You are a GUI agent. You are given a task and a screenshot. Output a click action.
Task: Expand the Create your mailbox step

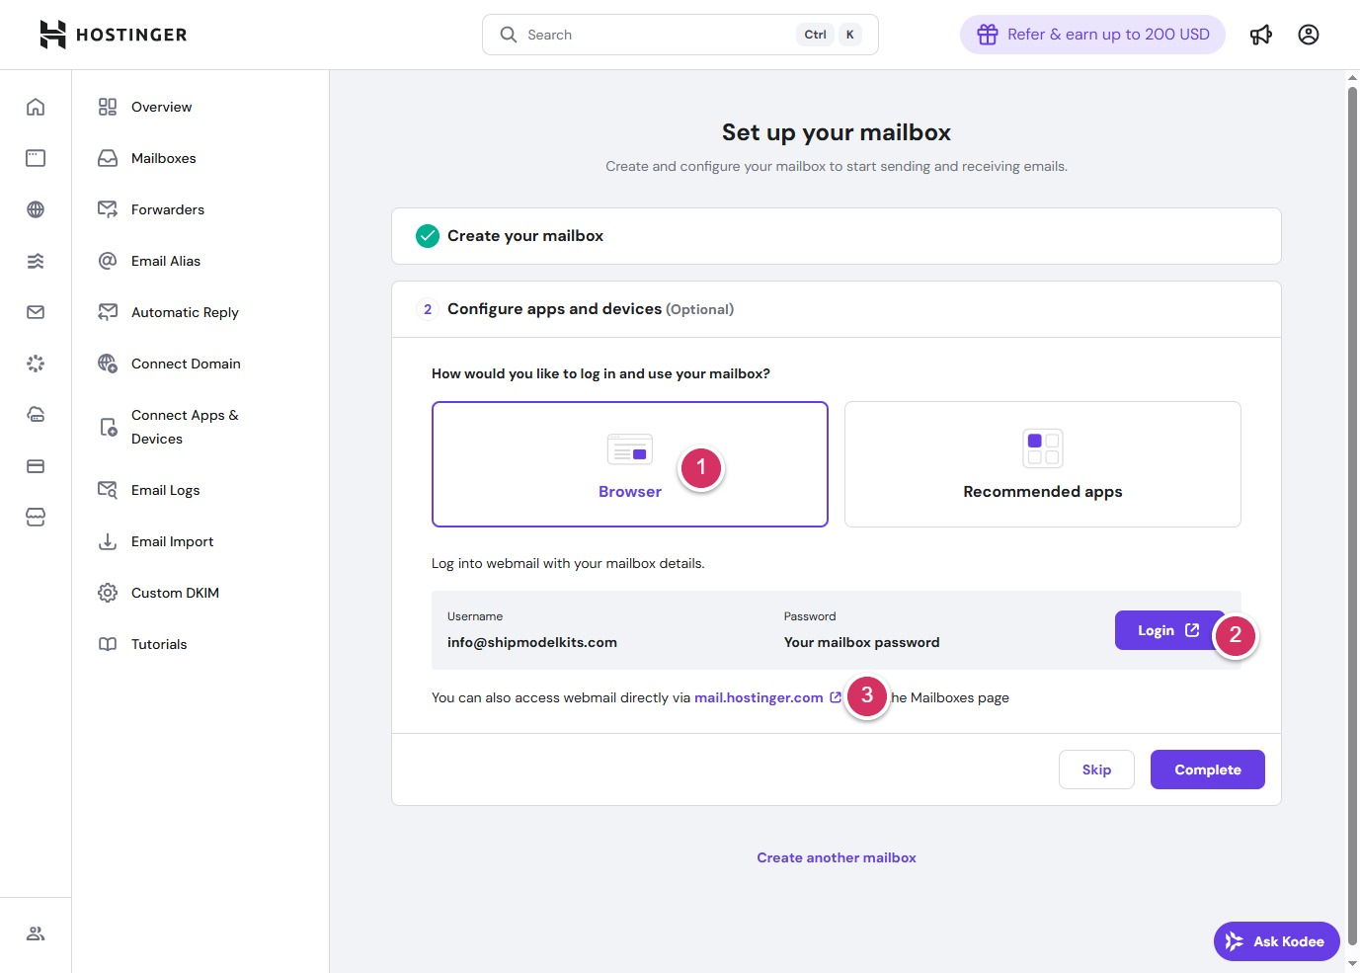[836, 236]
